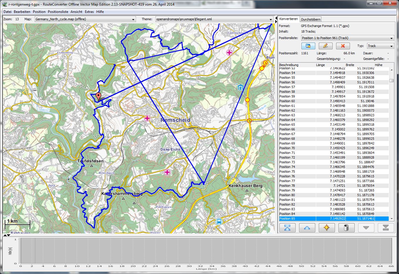Open the Positionsliste menu in menu bar

pos(58,12)
